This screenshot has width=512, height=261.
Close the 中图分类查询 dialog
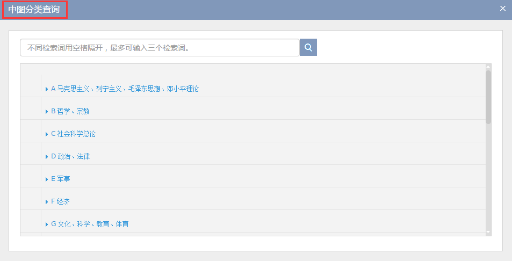502,9
